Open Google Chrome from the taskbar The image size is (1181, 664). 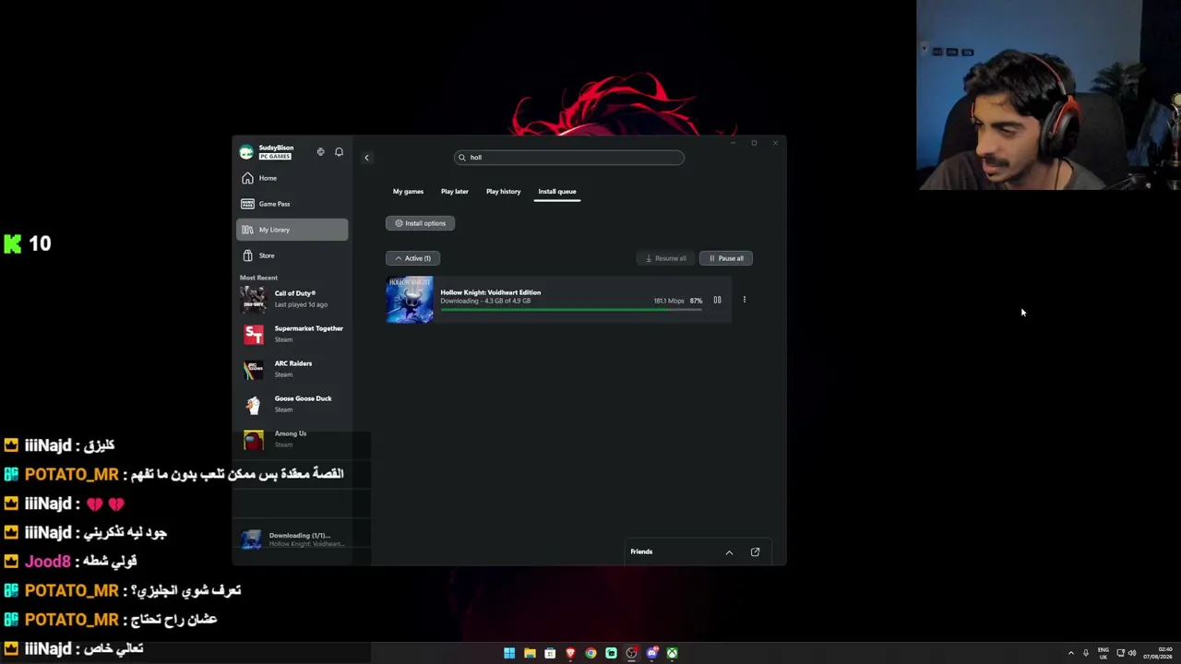coord(590,653)
